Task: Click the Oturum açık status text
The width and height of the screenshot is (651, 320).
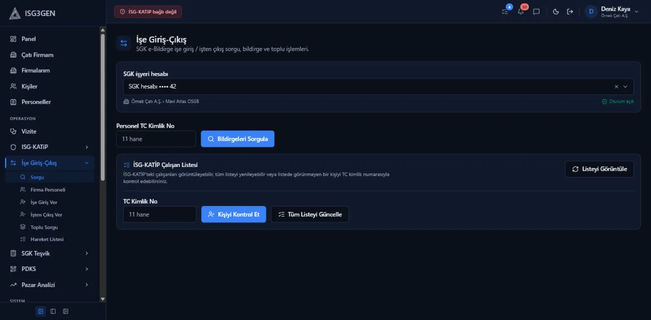Action: [x=621, y=102]
